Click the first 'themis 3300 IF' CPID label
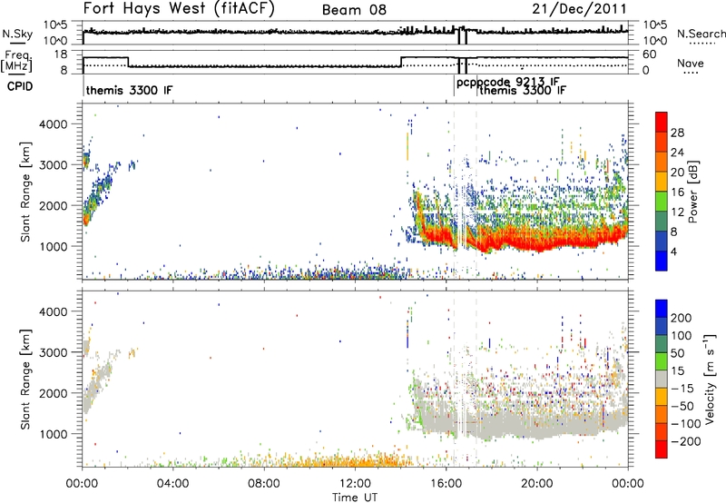Viewport: 726px width, 503px height. [x=129, y=90]
